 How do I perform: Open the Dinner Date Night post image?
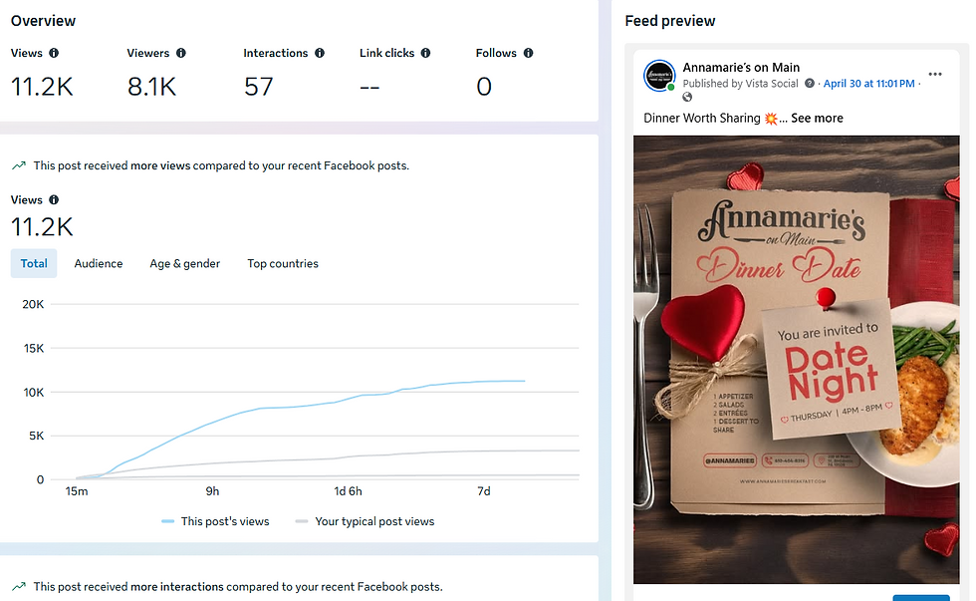click(x=796, y=360)
